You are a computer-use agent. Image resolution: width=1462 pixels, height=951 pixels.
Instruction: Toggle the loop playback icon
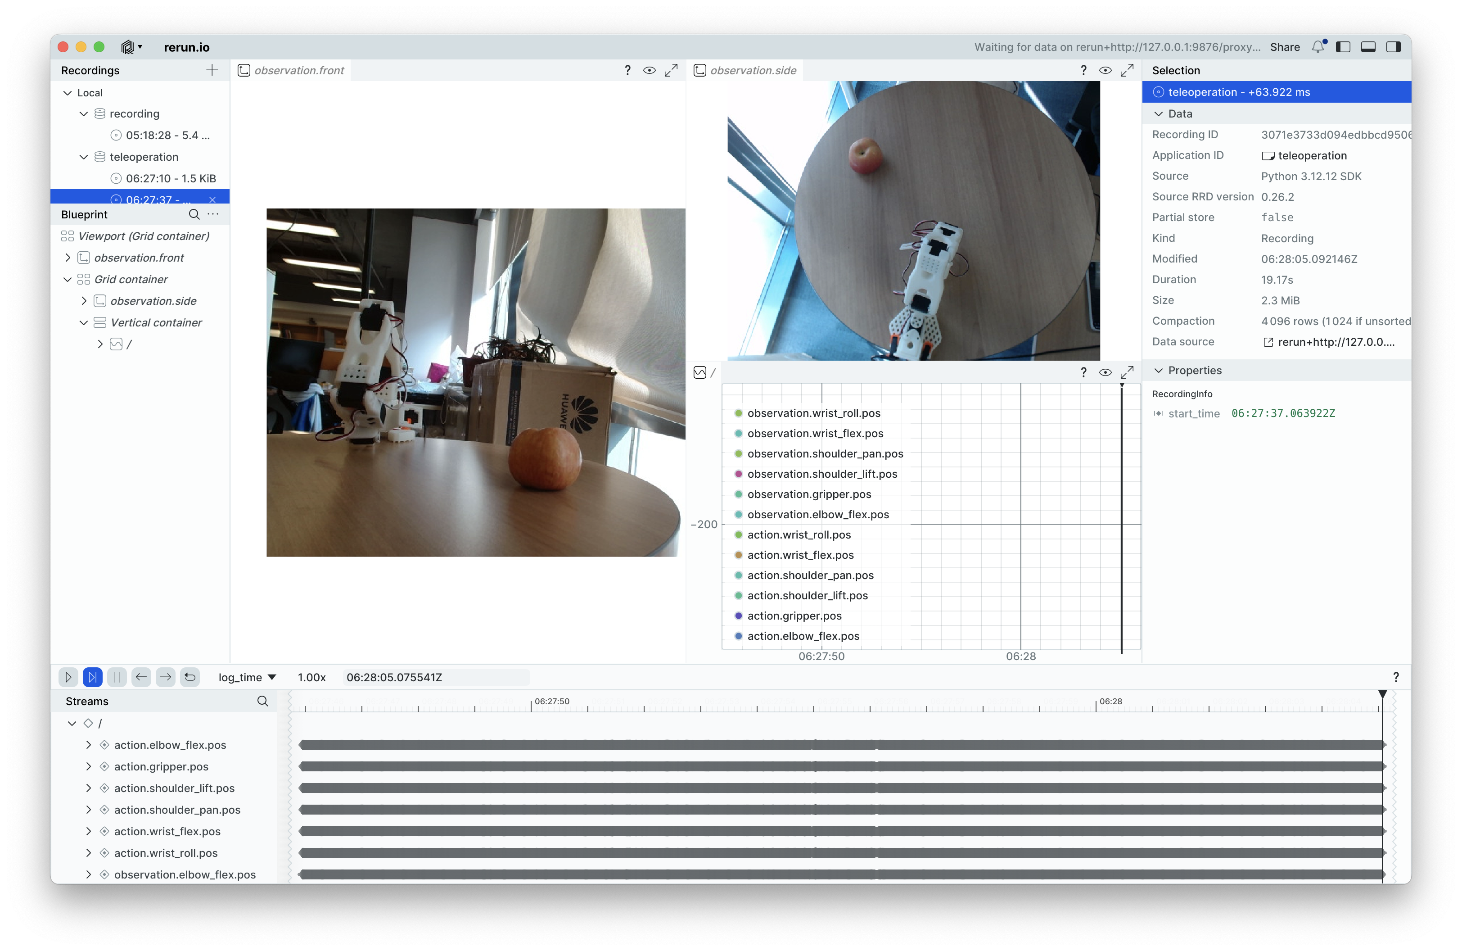(190, 677)
